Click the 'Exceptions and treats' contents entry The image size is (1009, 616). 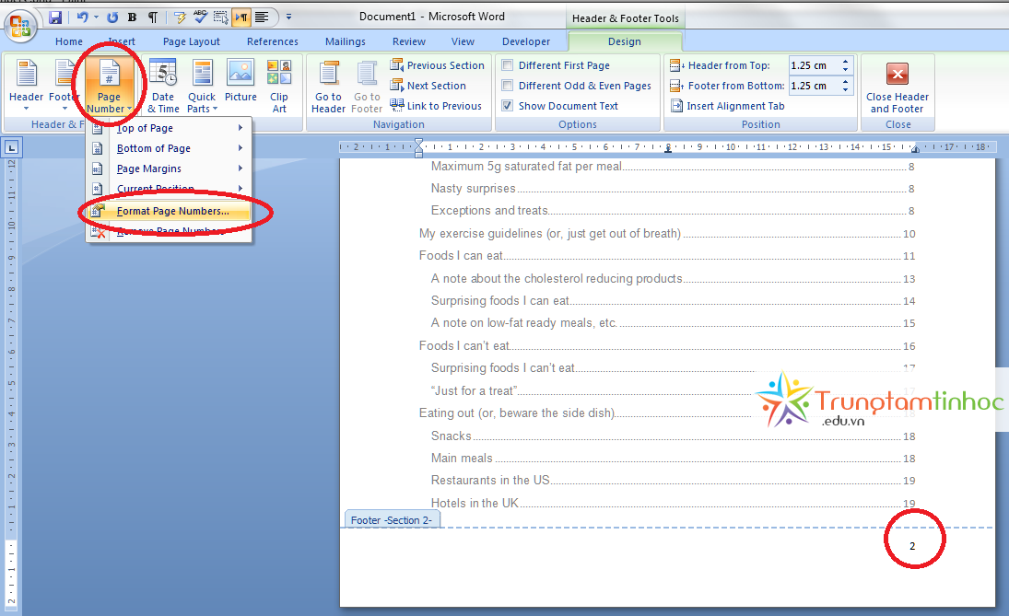tap(673, 210)
